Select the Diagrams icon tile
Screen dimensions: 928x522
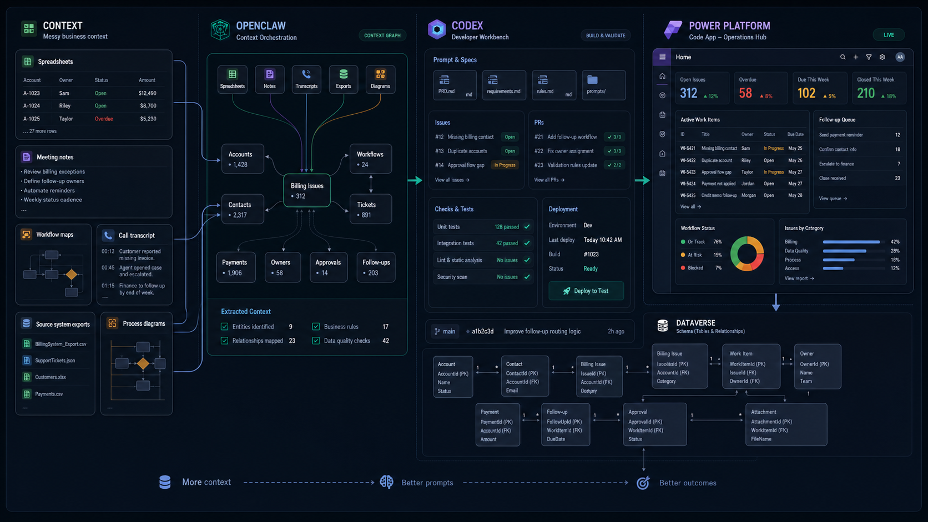(x=380, y=79)
